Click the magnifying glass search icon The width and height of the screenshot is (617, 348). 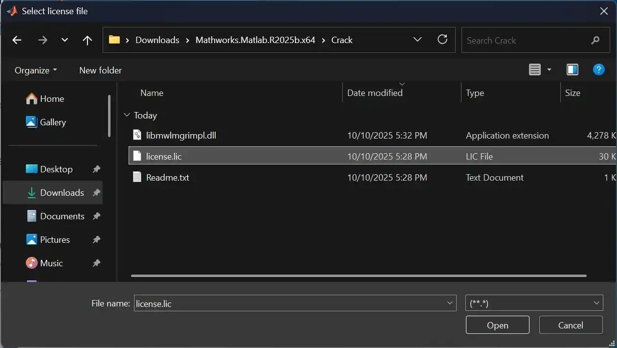pos(595,40)
